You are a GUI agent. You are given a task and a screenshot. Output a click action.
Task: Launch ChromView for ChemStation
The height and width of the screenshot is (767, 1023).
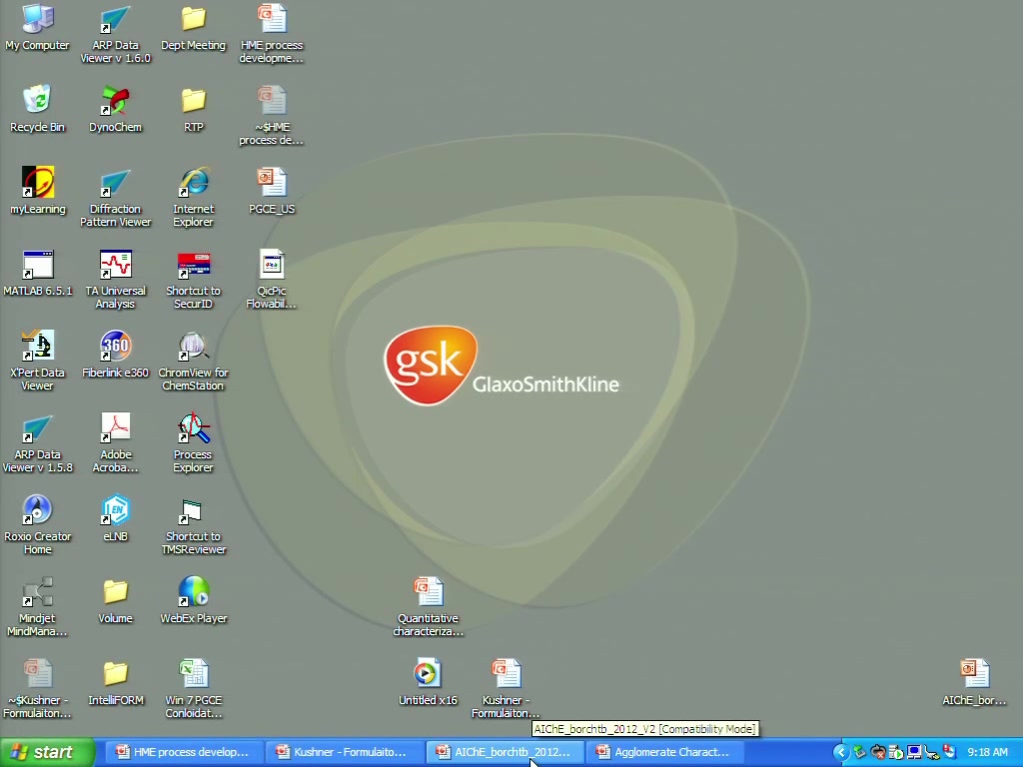click(193, 361)
